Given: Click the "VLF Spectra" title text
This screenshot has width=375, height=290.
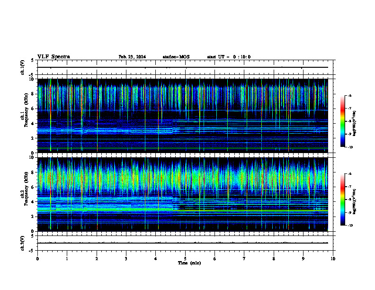Looking at the screenshot, I should point(54,56).
